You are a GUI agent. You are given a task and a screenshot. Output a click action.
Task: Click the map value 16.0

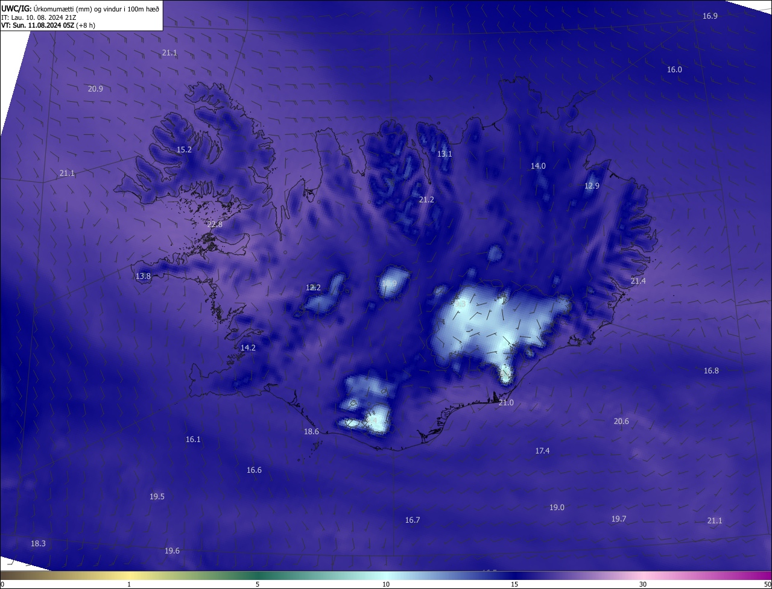(x=674, y=70)
